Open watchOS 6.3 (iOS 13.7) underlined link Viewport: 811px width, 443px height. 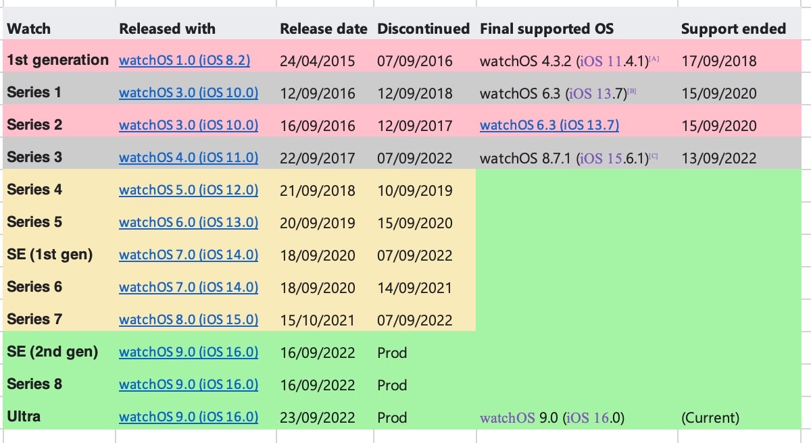(x=549, y=125)
